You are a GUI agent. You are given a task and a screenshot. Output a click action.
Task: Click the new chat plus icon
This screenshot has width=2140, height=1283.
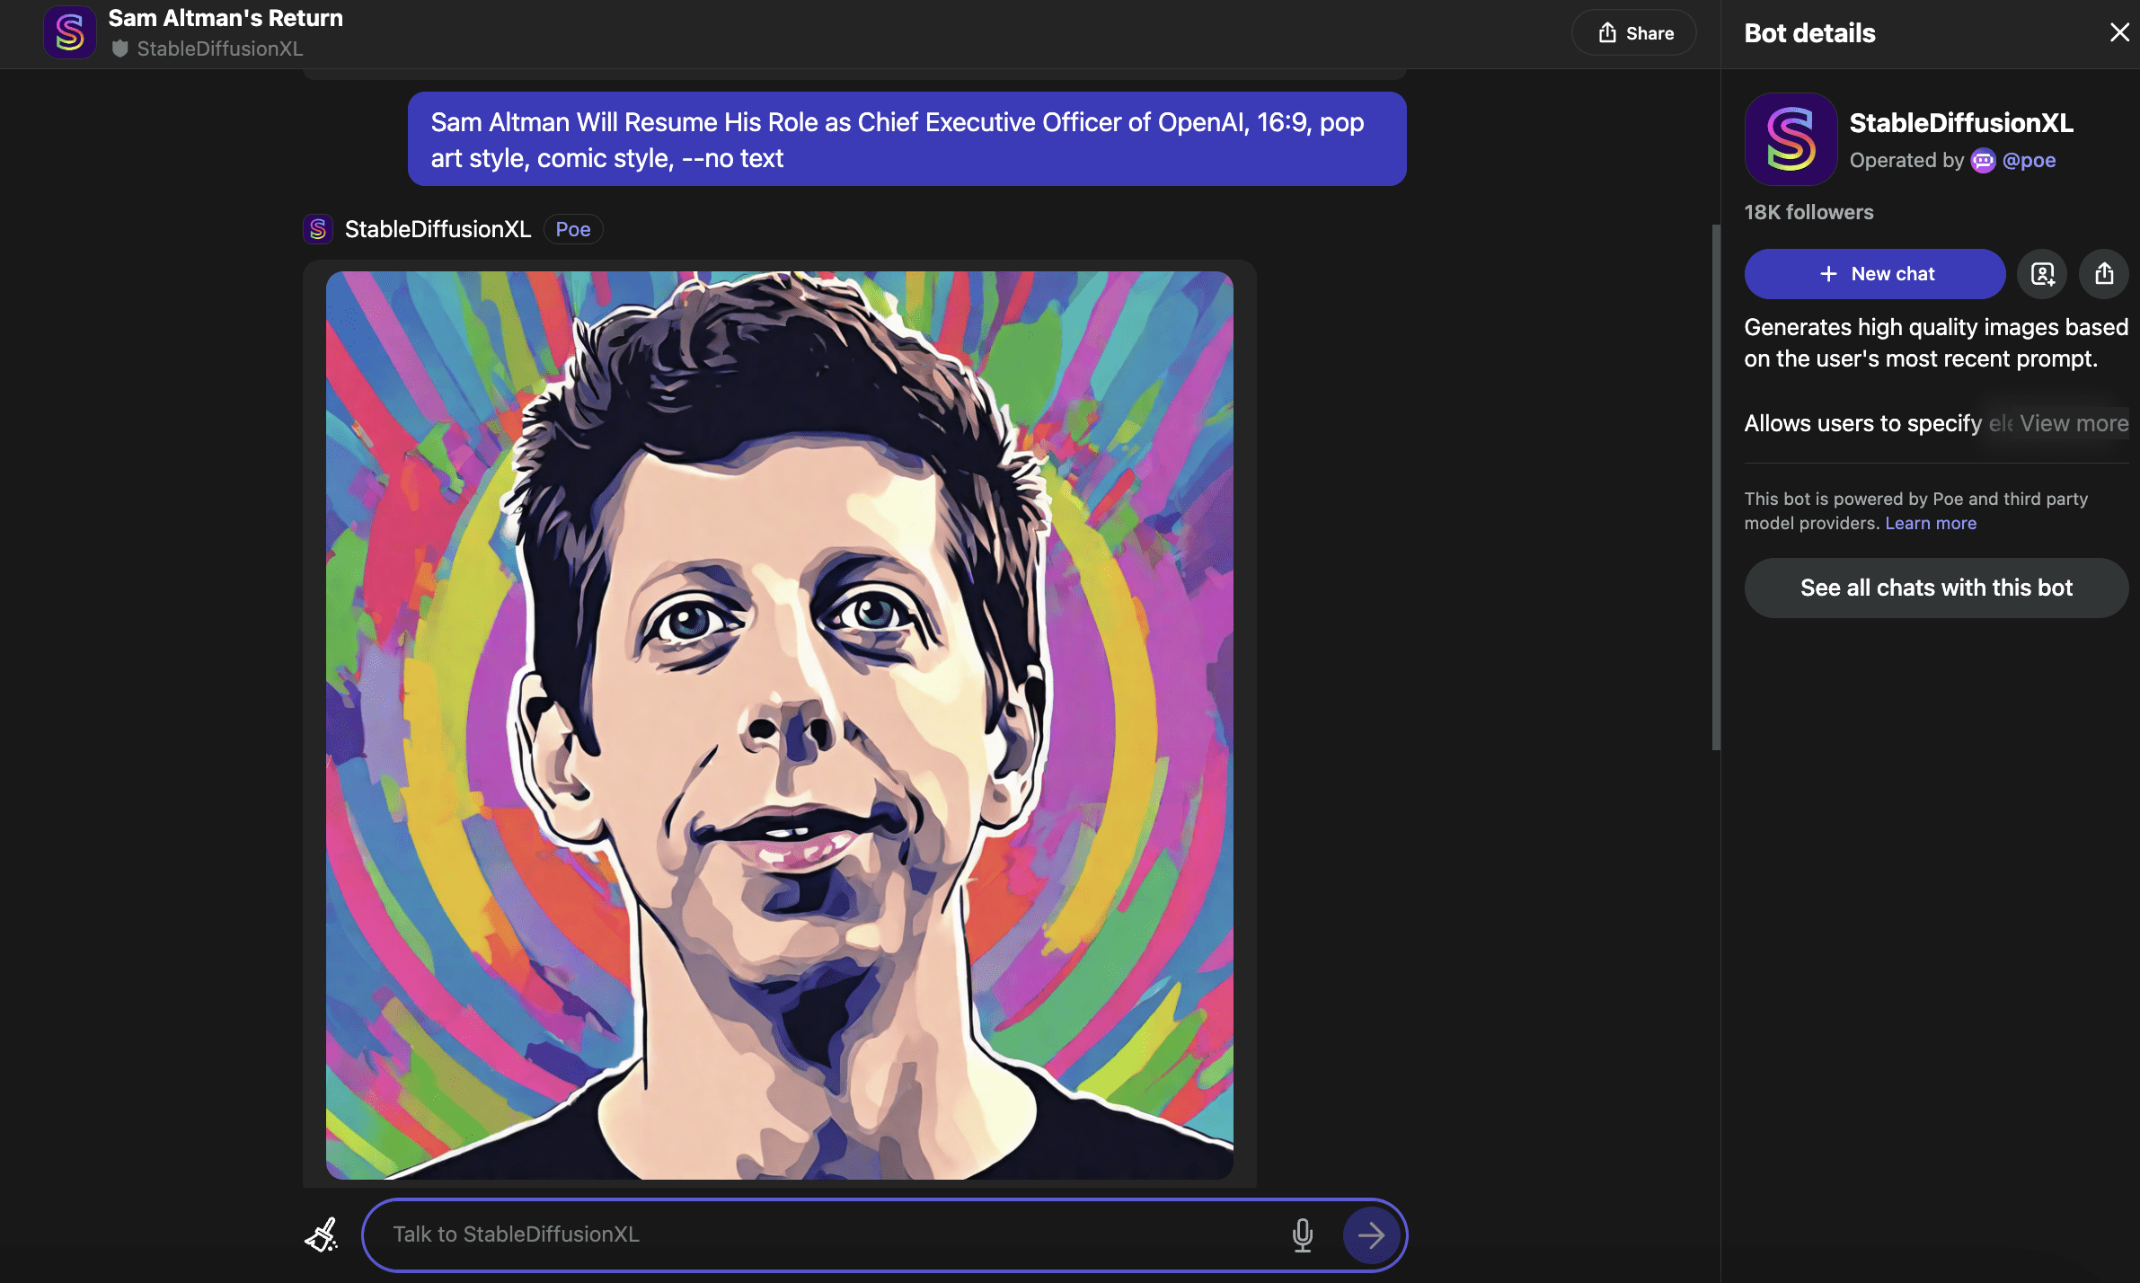[x=1828, y=273]
